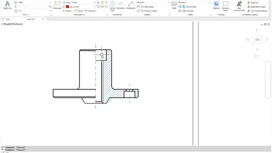This screenshot has width=272, height=153.
Task: Close the command line panel
Action: pyautogui.click(x=3, y=149)
